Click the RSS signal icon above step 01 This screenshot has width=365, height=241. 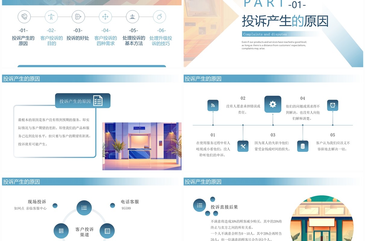[213, 105]
